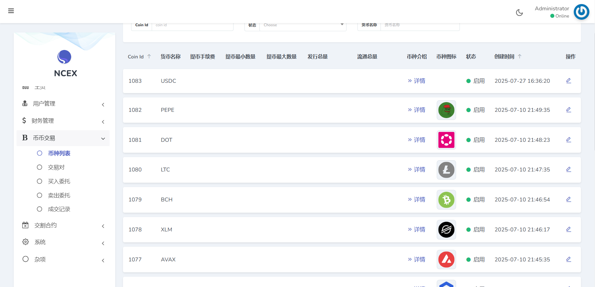Click the Coin Id input field

(x=192, y=25)
